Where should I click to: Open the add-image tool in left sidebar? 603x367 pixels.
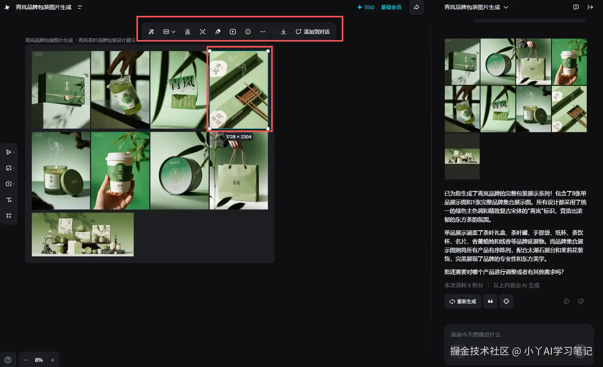(x=9, y=168)
